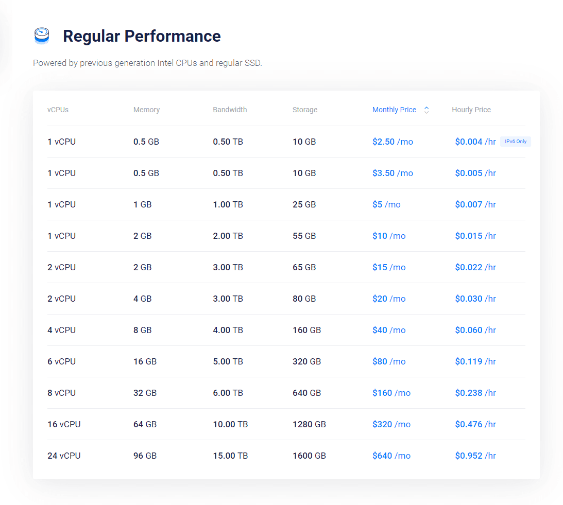
Task: Sort by the Memory column header
Action: click(146, 110)
